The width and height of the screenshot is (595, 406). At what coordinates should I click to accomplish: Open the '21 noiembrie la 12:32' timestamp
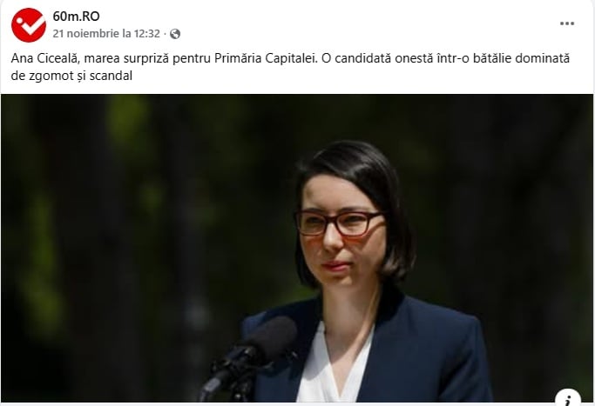tap(106, 34)
